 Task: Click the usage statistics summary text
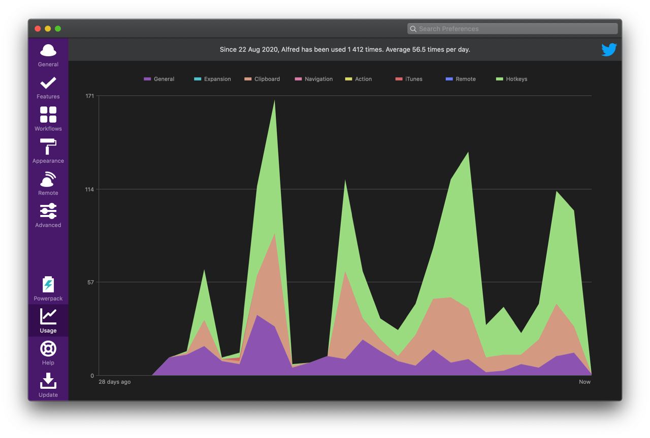345,50
